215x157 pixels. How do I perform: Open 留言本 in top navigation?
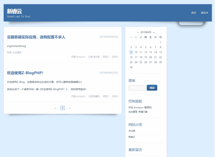pos(204,13)
